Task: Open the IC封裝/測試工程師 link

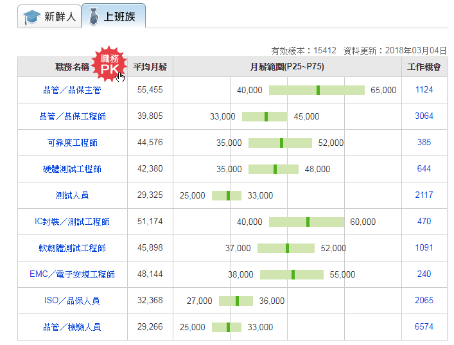Action: click(x=72, y=222)
